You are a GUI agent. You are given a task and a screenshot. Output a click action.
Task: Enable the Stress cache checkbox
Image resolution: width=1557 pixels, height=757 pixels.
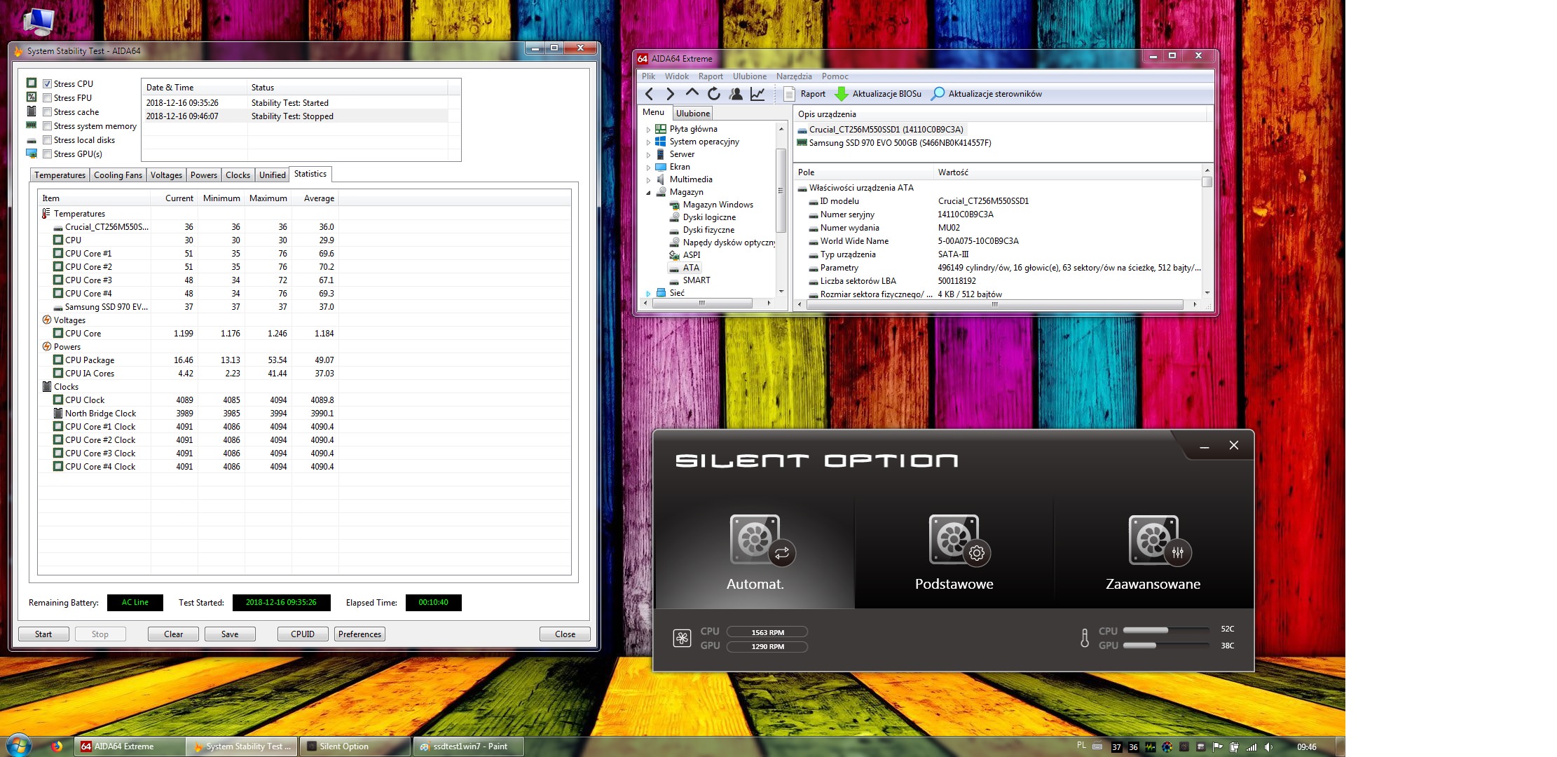[47, 112]
